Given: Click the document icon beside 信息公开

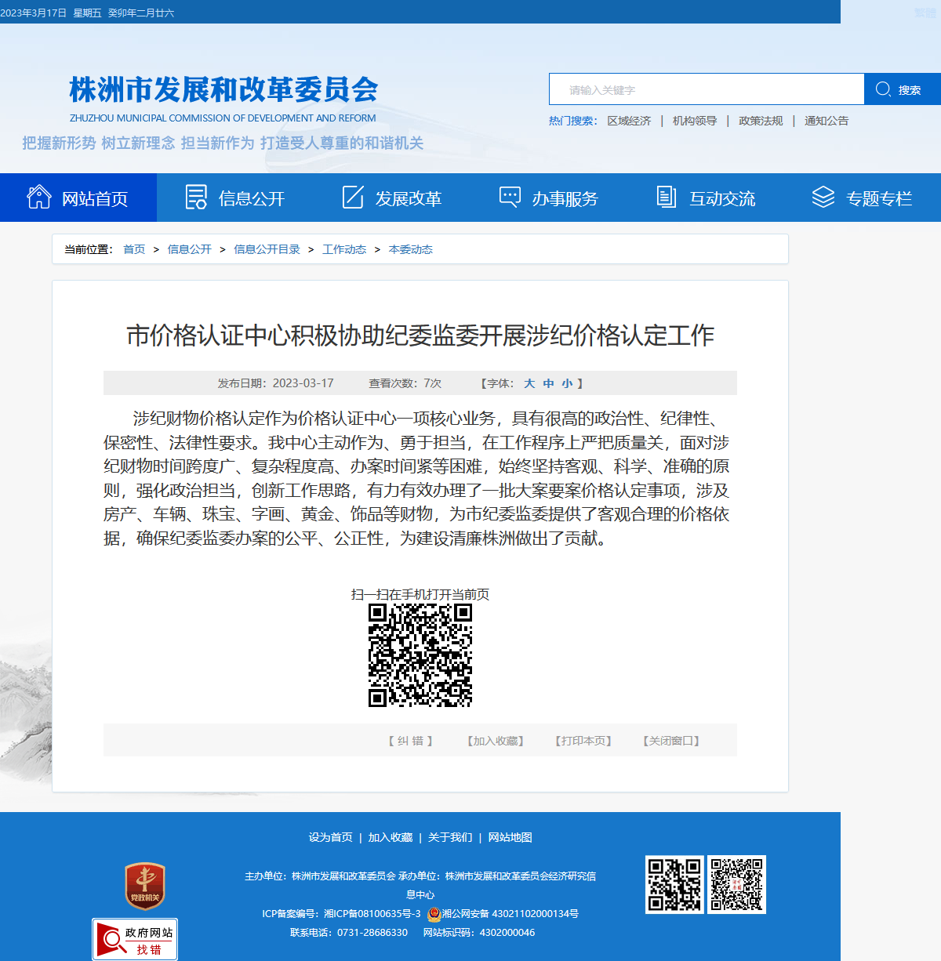Looking at the screenshot, I should pos(196,197).
